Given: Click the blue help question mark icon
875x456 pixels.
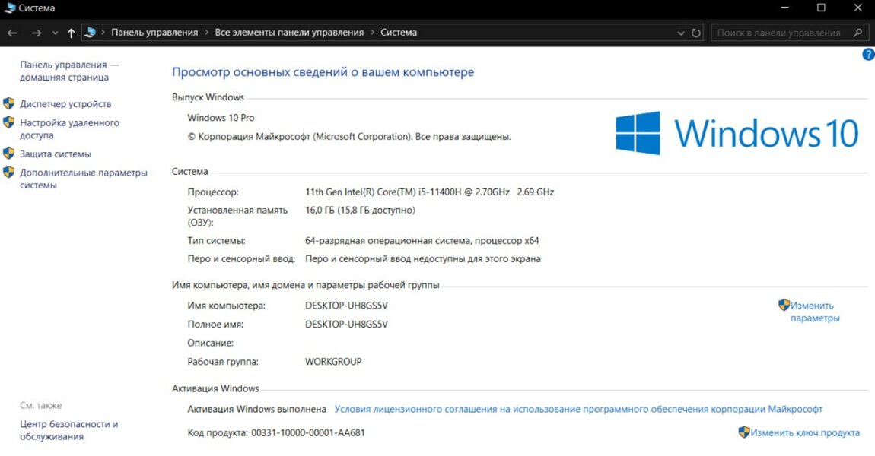Looking at the screenshot, I should [x=868, y=55].
